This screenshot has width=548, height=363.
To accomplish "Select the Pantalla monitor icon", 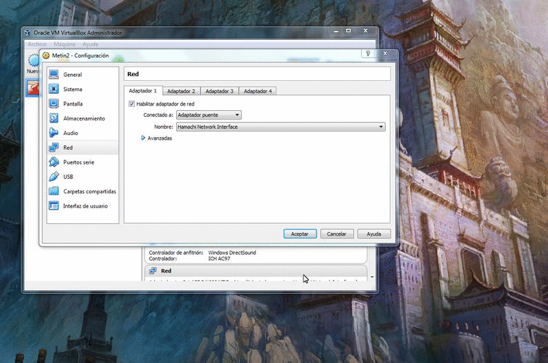I will [54, 104].
